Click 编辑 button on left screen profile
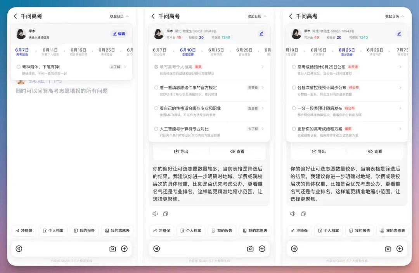The image size is (419, 273). pos(119,34)
